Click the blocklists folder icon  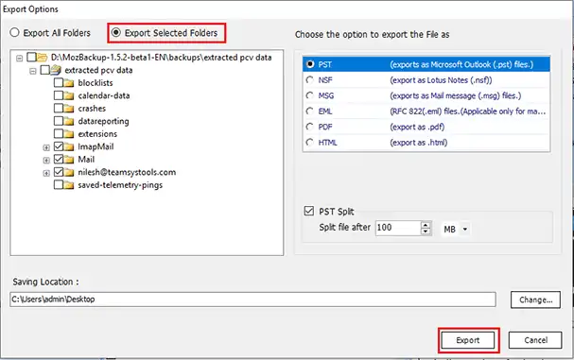[x=68, y=83]
